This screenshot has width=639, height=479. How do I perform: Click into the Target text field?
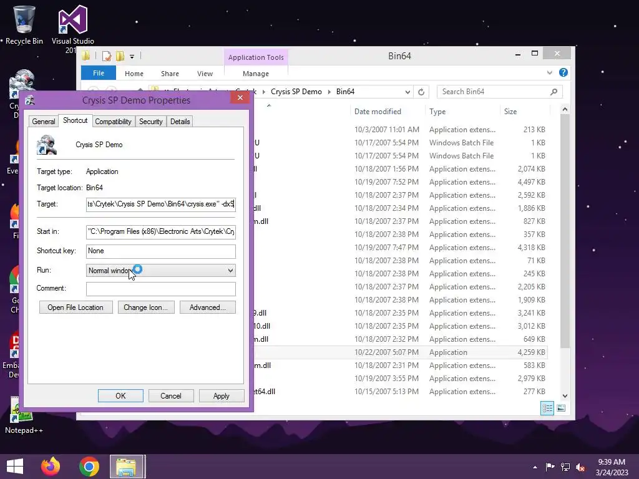tap(160, 204)
